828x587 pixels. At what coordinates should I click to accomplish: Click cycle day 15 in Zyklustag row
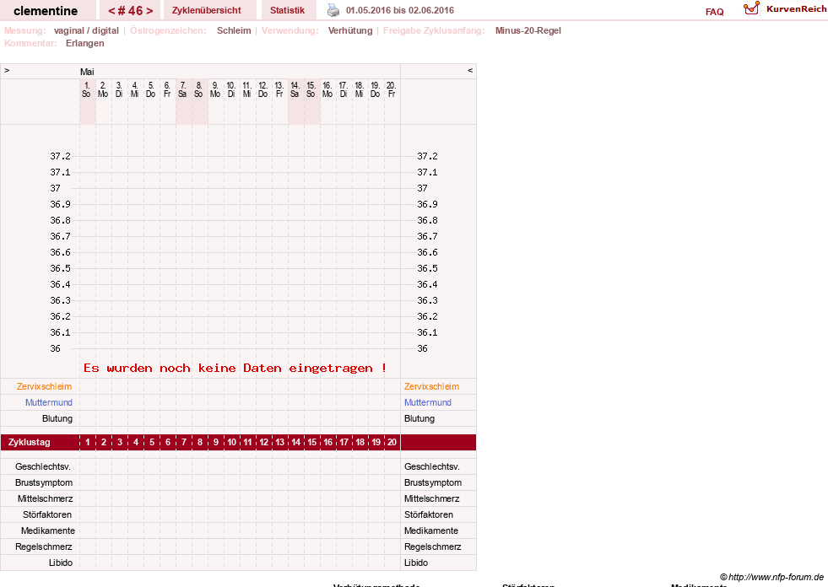pos(312,443)
